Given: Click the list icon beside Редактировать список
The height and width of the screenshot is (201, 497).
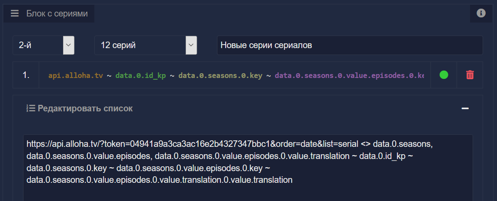Looking at the screenshot, I should [x=30, y=108].
